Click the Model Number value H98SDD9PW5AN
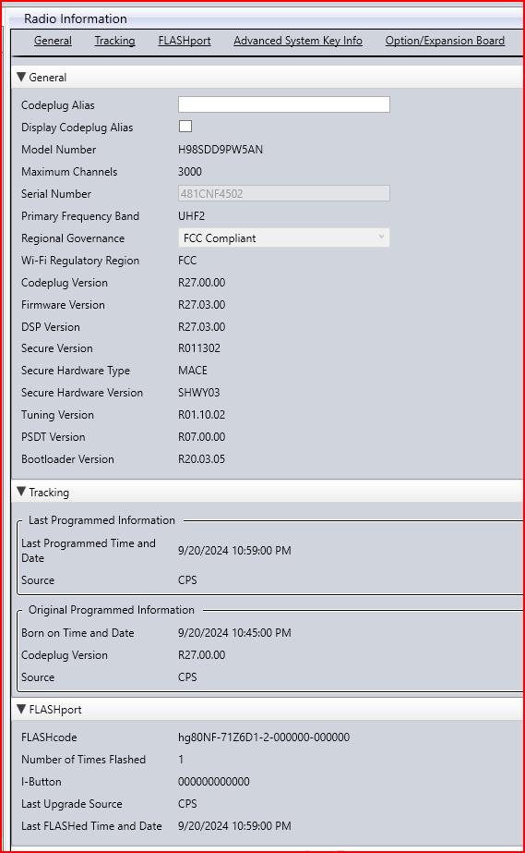This screenshot has width=525, height=853. [221, 150]
